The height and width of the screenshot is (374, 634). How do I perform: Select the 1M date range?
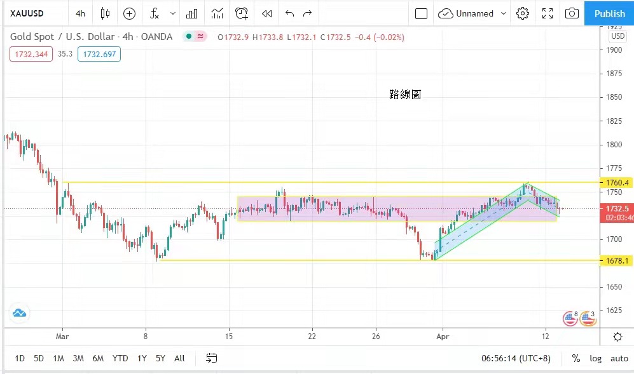click(x=59, y=358)
